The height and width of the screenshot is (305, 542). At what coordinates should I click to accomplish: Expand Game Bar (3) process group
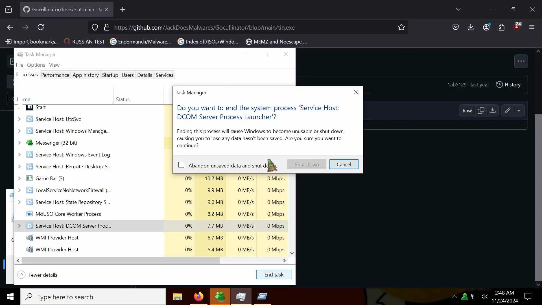pyautogui.click(x=19, y=178)
